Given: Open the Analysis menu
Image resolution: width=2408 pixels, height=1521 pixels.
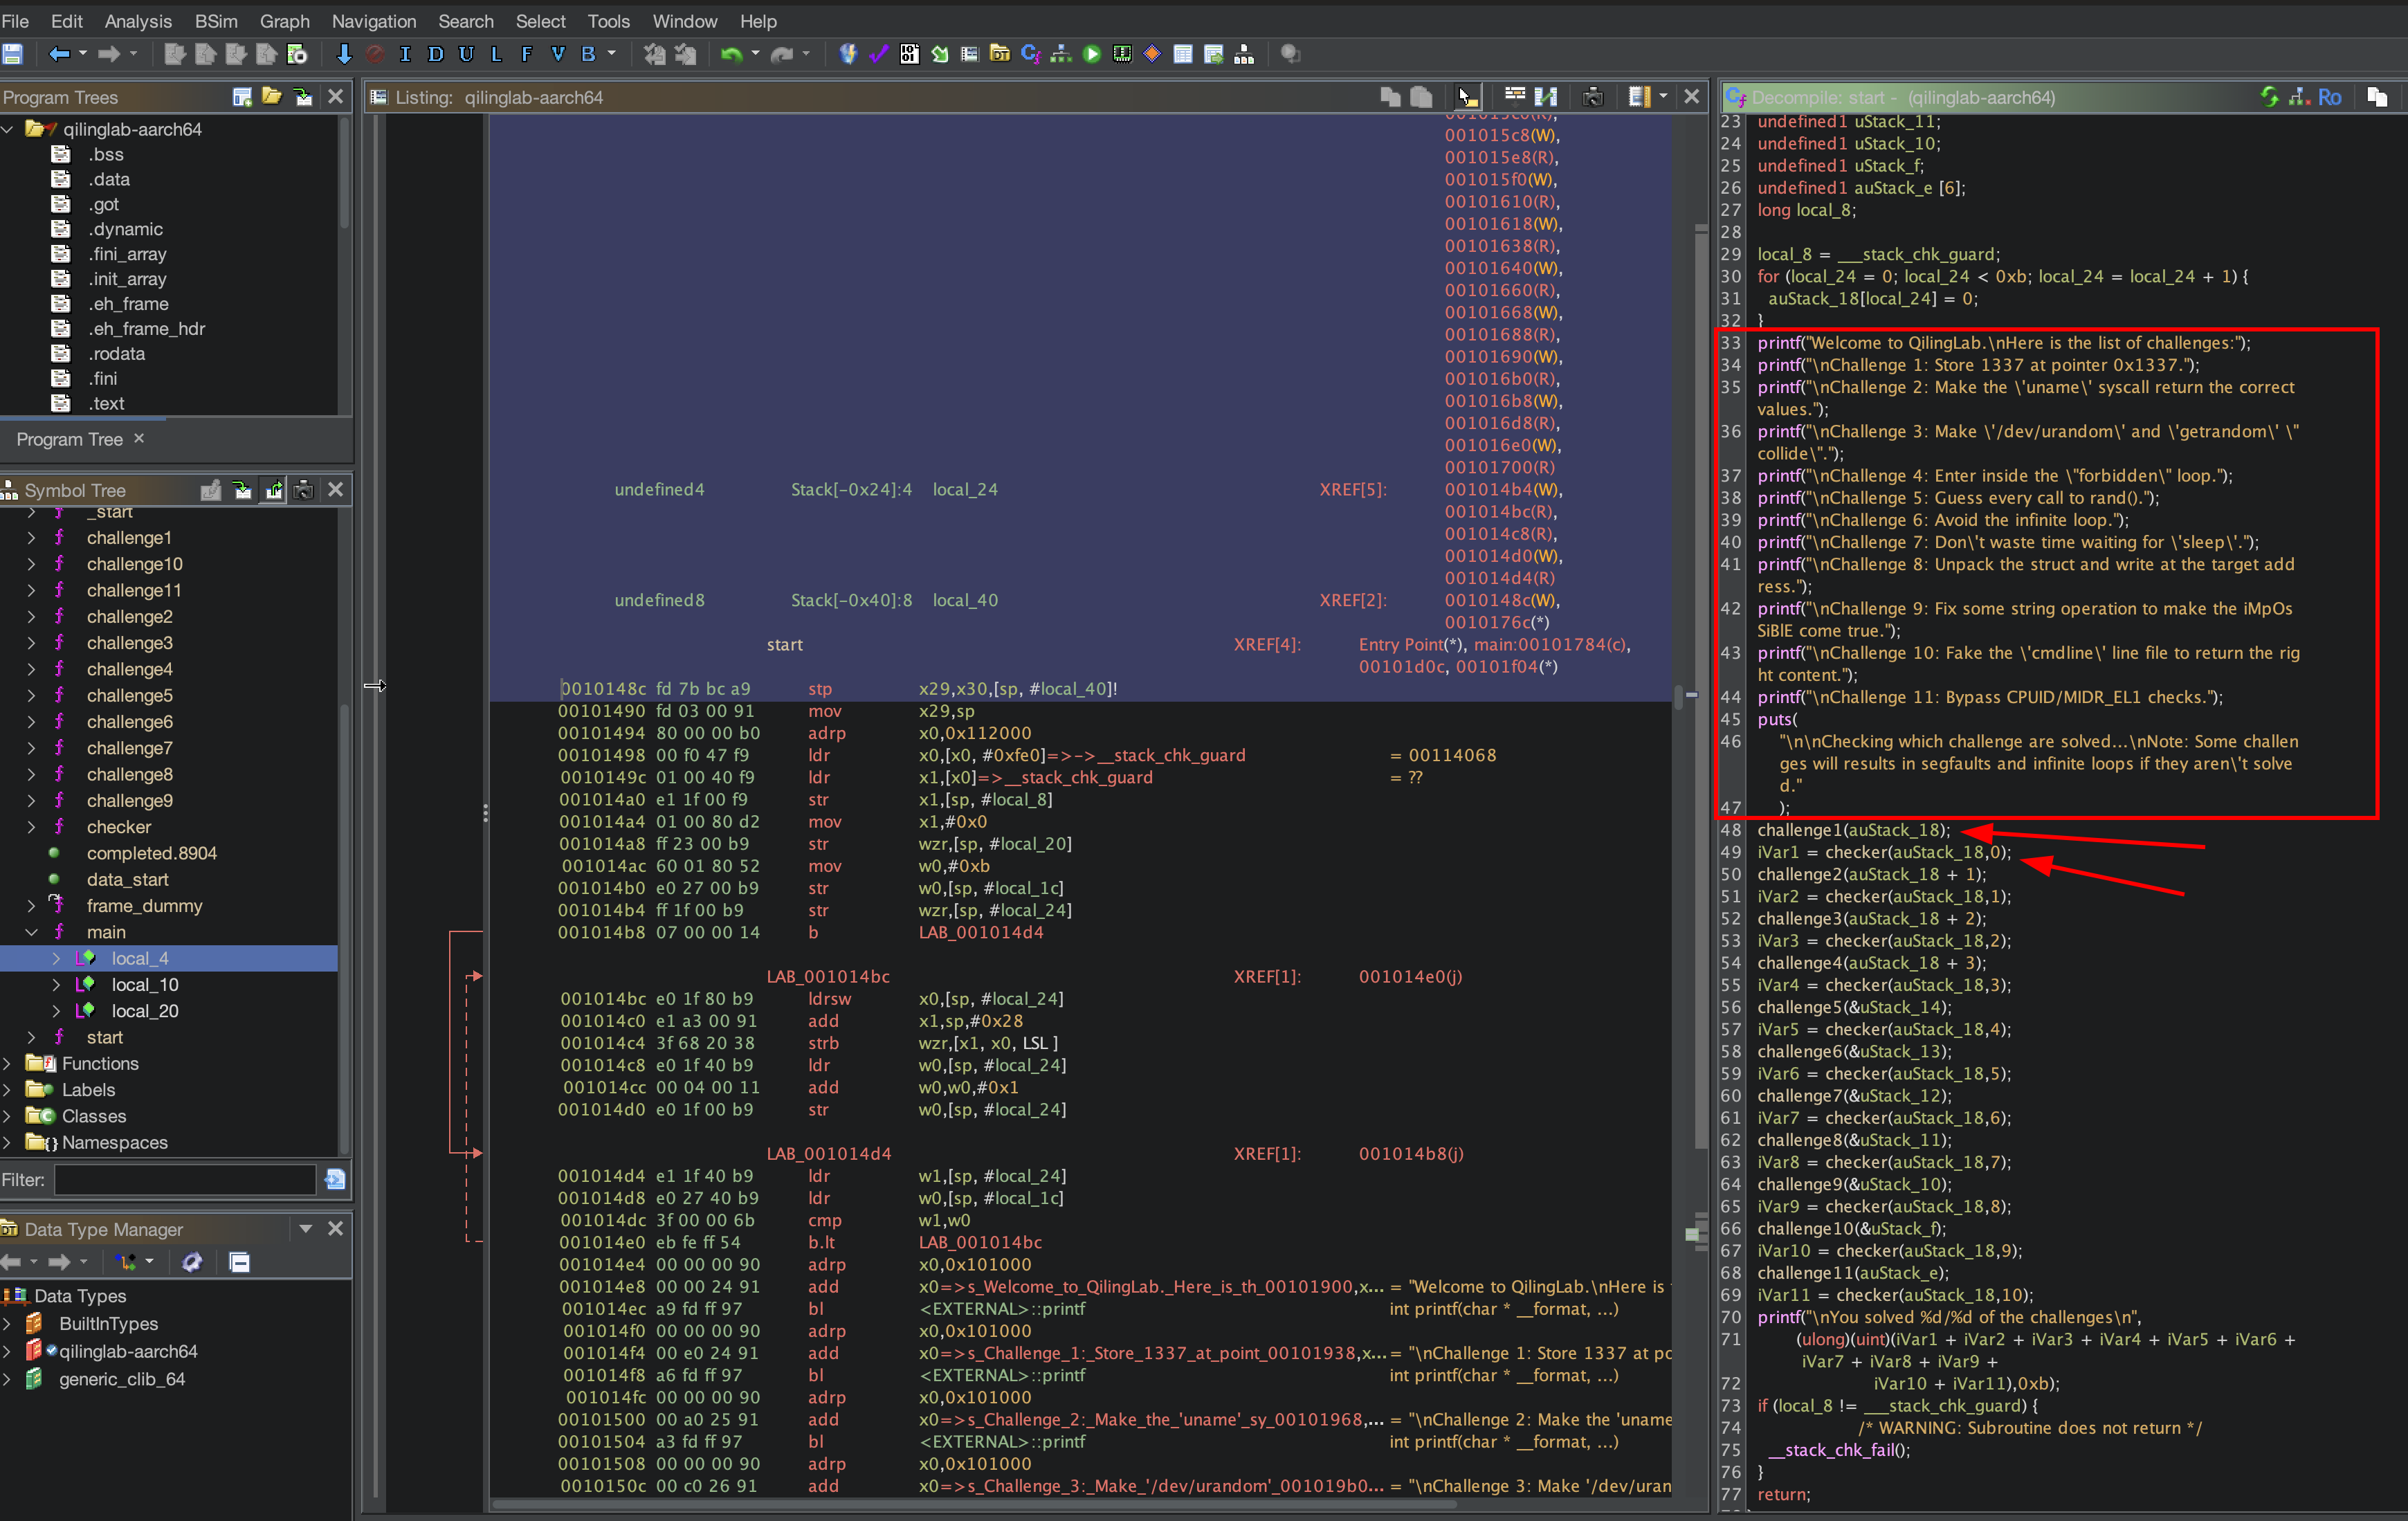Looking at the screenshot, I should click(138, 21).
